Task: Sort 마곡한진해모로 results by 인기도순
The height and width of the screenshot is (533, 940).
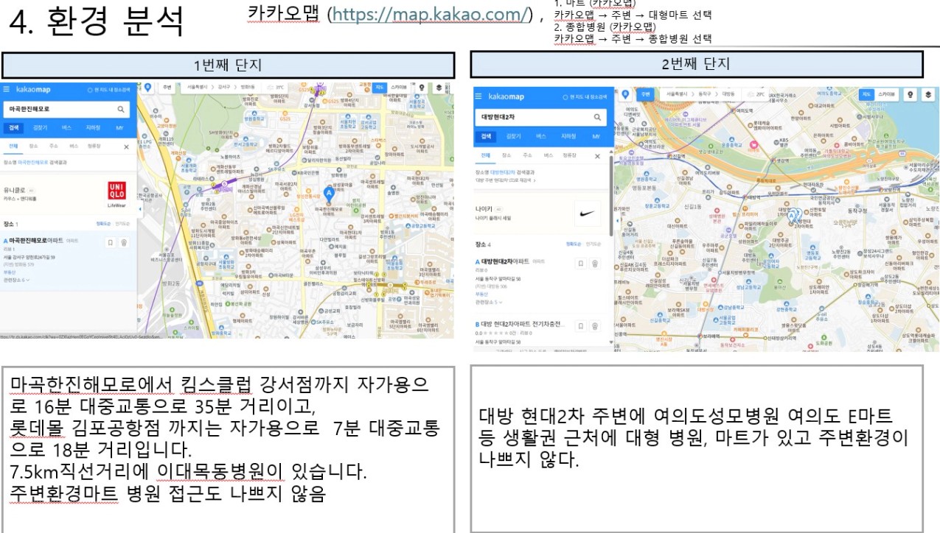Action: [x=123, y=224]
